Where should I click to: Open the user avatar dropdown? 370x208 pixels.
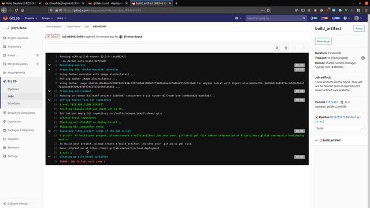point(358,18)
